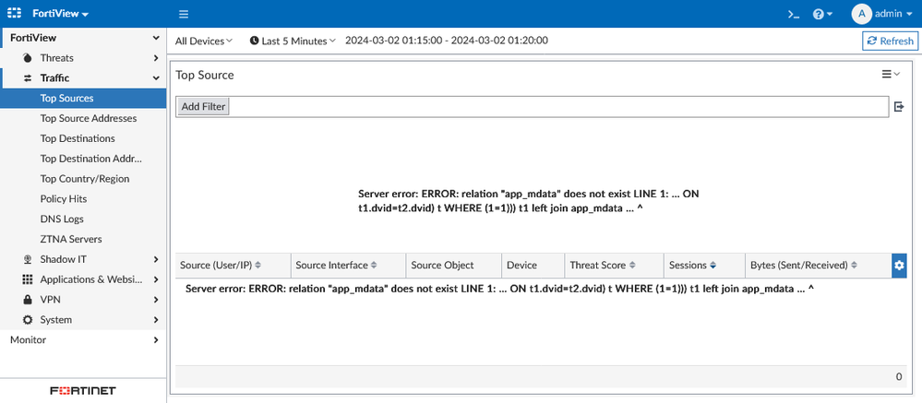Image resolution: width=922 pixels, height=403 pixels.
Task: Sort by Source Interface column arrows
Action: pos(374,266)
